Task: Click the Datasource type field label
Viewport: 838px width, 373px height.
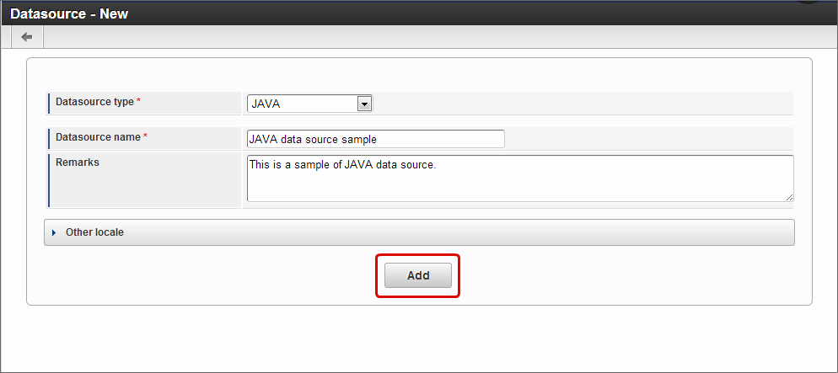Action: [x=94, y=101]
